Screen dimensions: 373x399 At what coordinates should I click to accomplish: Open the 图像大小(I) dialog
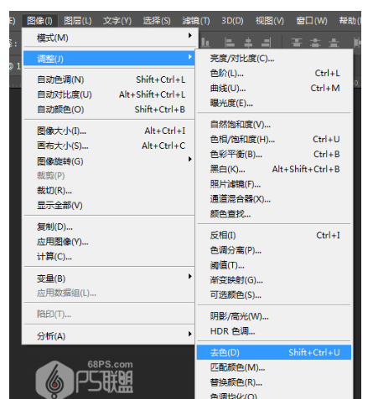click(x=109, y=130)
